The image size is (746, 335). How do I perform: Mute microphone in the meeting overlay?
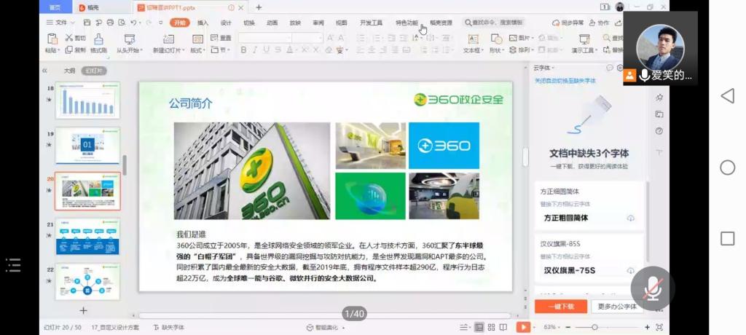coord(653,288)
